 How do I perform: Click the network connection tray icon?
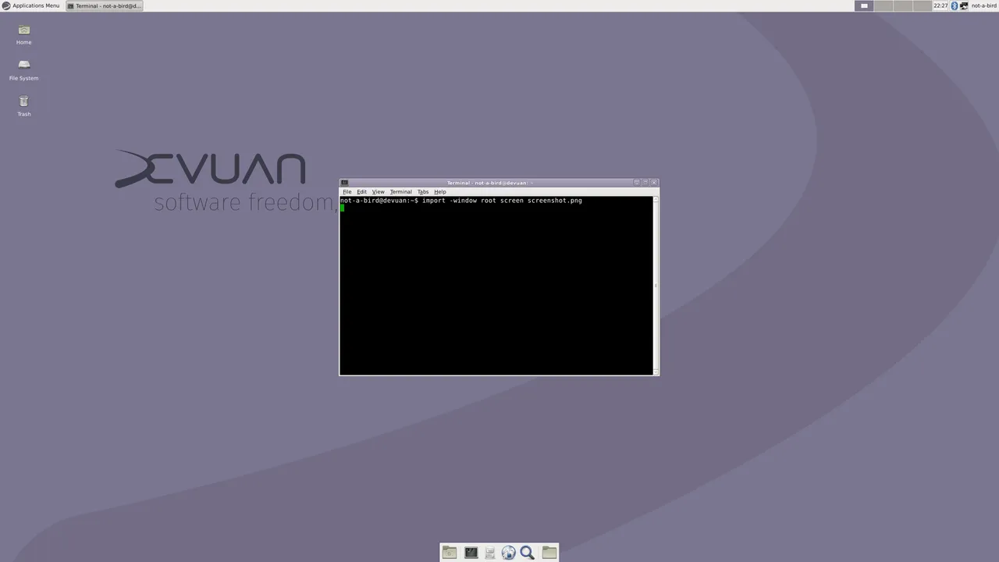click(x=964, y=5)
